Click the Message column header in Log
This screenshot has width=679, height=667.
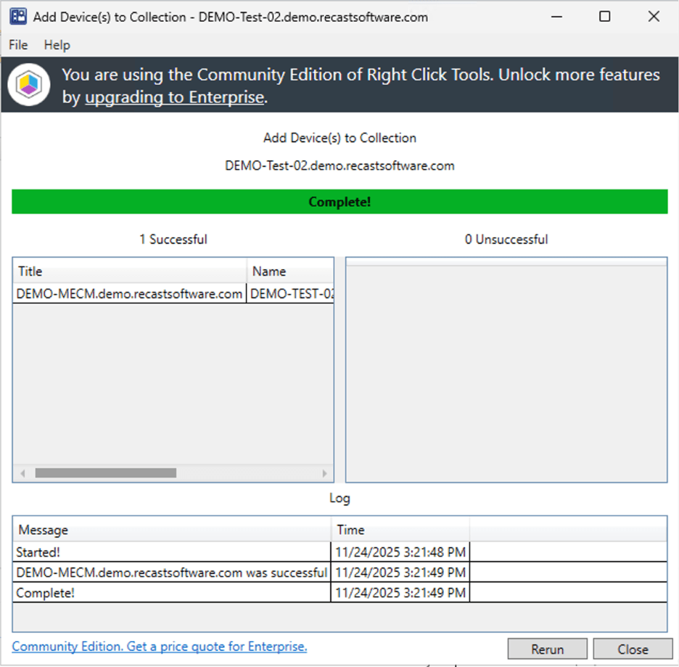171,530
